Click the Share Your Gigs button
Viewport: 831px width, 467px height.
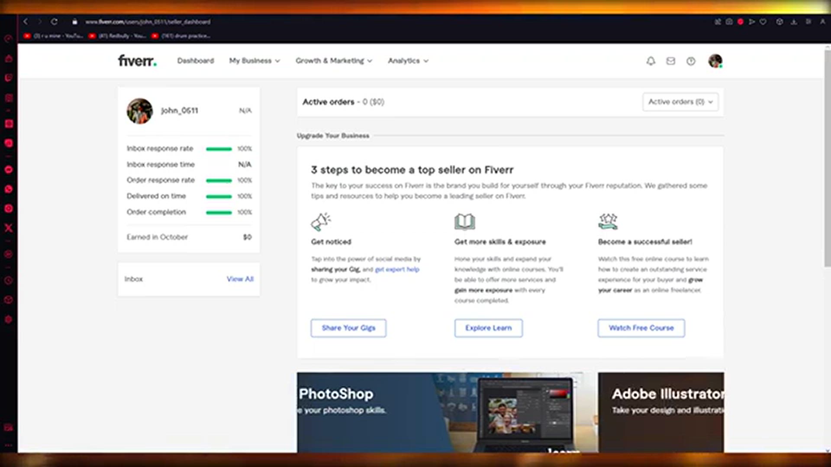coord(348,328)
